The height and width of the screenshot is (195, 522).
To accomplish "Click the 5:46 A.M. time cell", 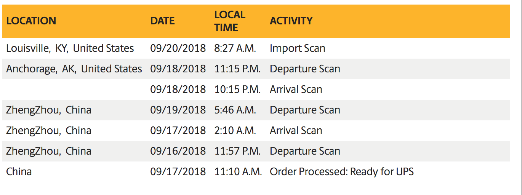I will coord(235,110).
